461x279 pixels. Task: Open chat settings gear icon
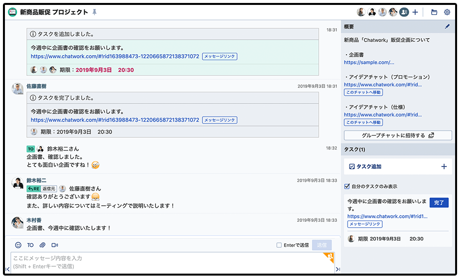point(447,12)
